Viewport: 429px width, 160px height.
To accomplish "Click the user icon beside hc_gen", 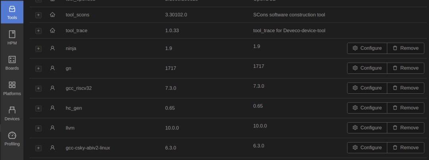I will point(52,108).
